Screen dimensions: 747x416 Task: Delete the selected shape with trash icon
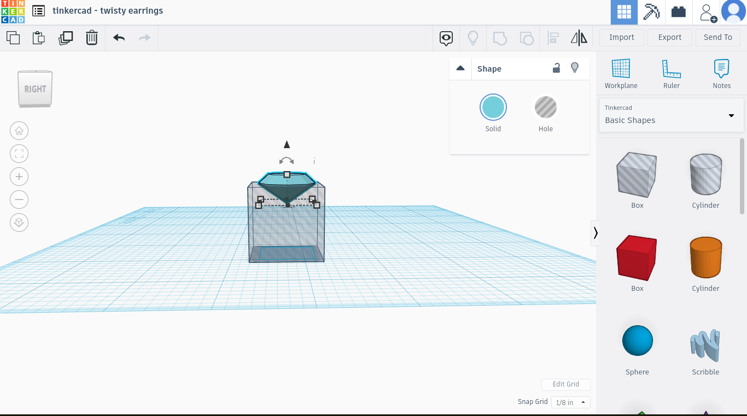(x=91, y=38)
